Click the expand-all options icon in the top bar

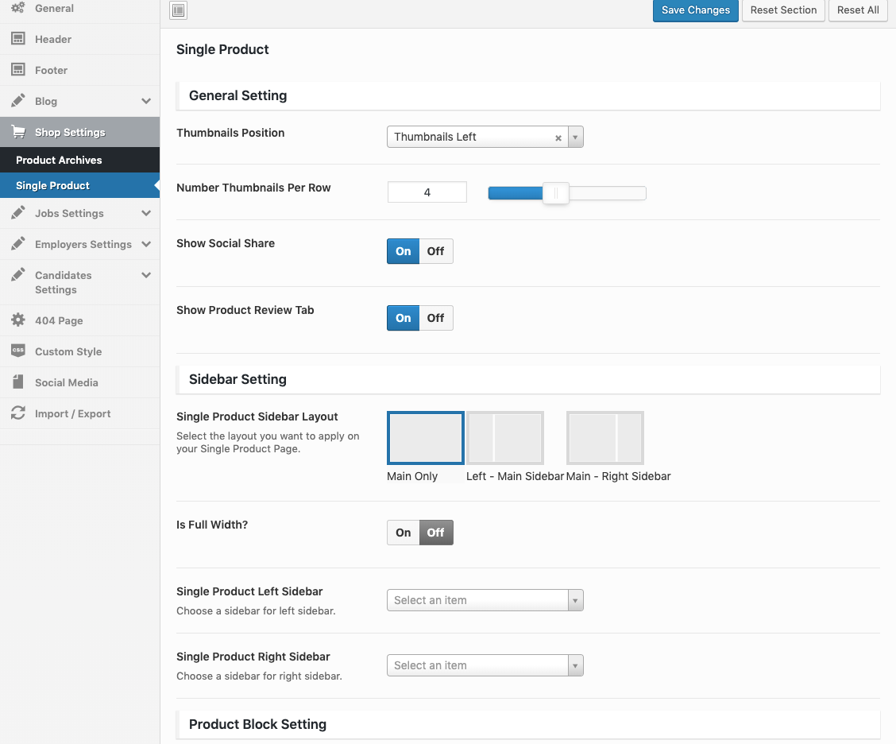179,10
